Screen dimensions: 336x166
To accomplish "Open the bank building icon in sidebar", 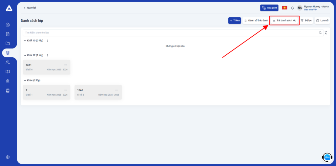I will click(x=8, y=81).
